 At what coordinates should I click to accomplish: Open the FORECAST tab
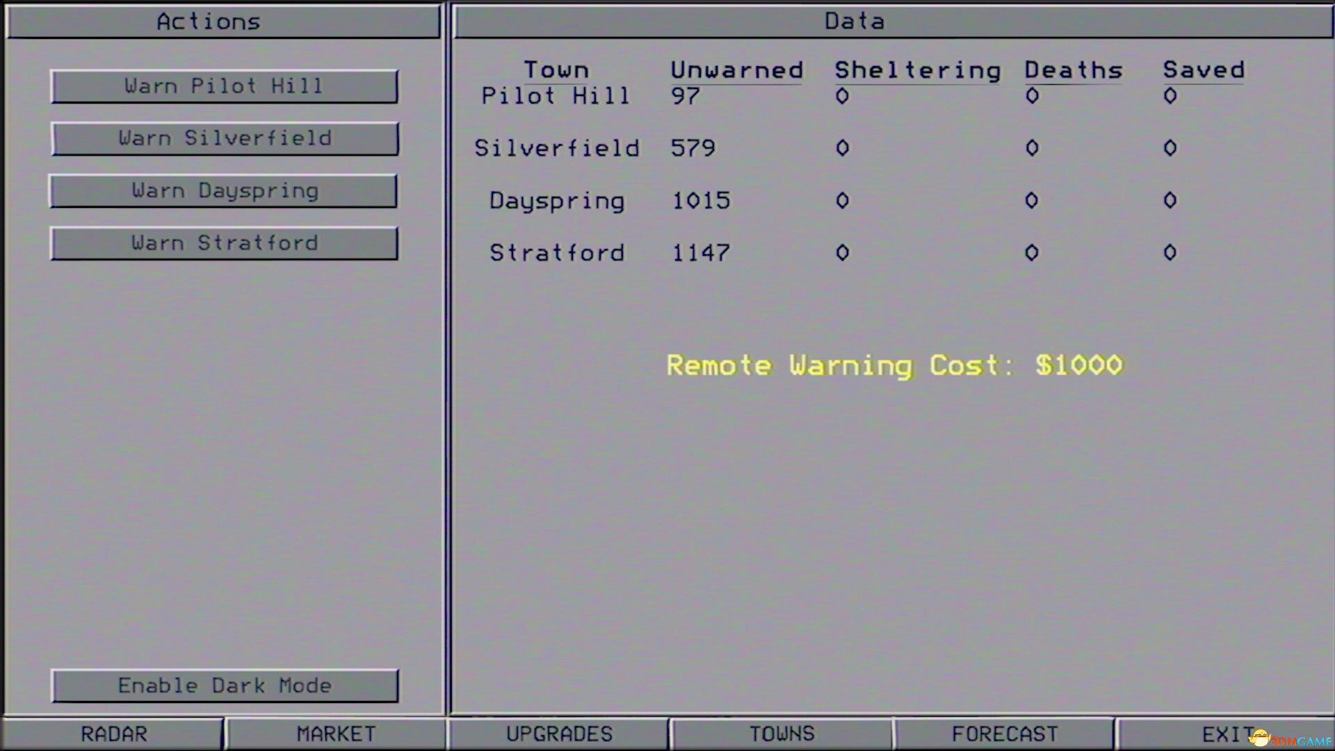(1005, 734)
